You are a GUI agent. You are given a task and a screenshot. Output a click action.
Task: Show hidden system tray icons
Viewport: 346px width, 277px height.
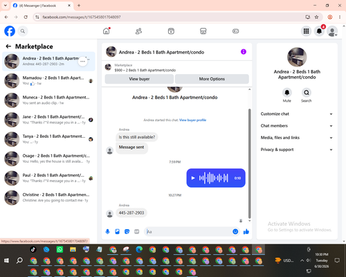(302, 260)
